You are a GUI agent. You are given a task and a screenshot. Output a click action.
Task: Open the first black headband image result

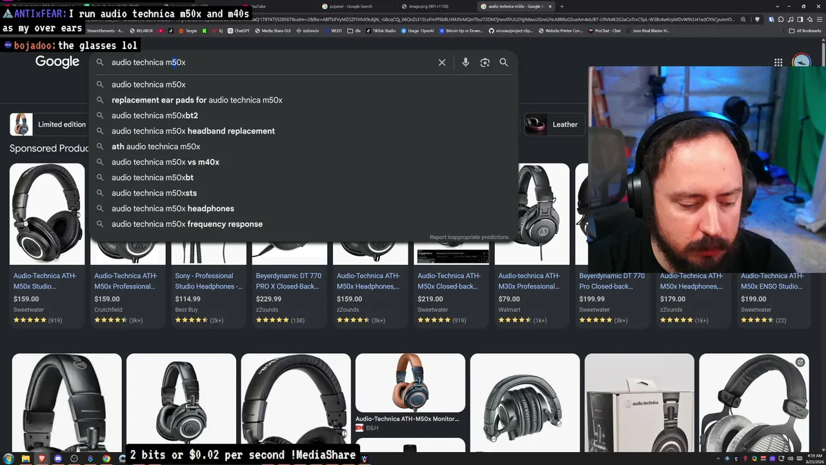66,403
